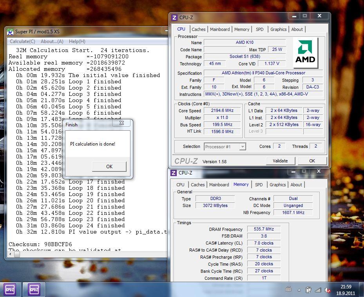Click the Bus Speed value 199.5 MHz
This screenshot has width=364, height=297.
click(222, 124)
